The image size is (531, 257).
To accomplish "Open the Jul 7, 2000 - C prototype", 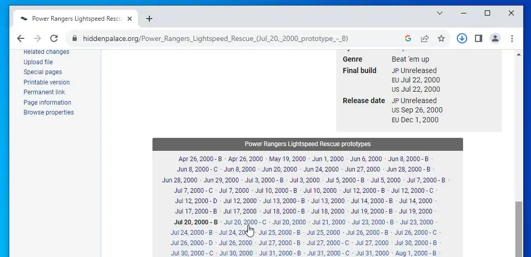I will [x=193, y=191].
